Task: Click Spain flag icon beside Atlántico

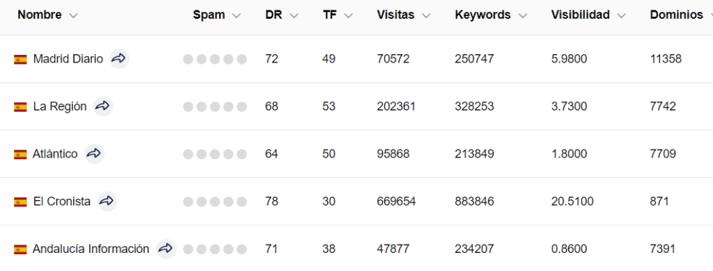Action: [20, 154]
